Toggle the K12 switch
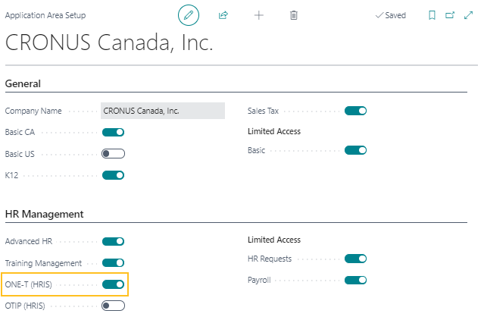This screenshot has height=320, width=484. pos(114,175)
